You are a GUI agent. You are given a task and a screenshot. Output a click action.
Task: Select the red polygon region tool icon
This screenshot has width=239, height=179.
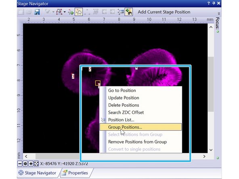point(59,12)
